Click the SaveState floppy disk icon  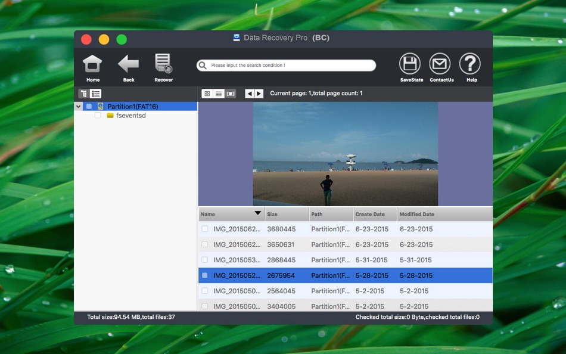pos(409,64)
